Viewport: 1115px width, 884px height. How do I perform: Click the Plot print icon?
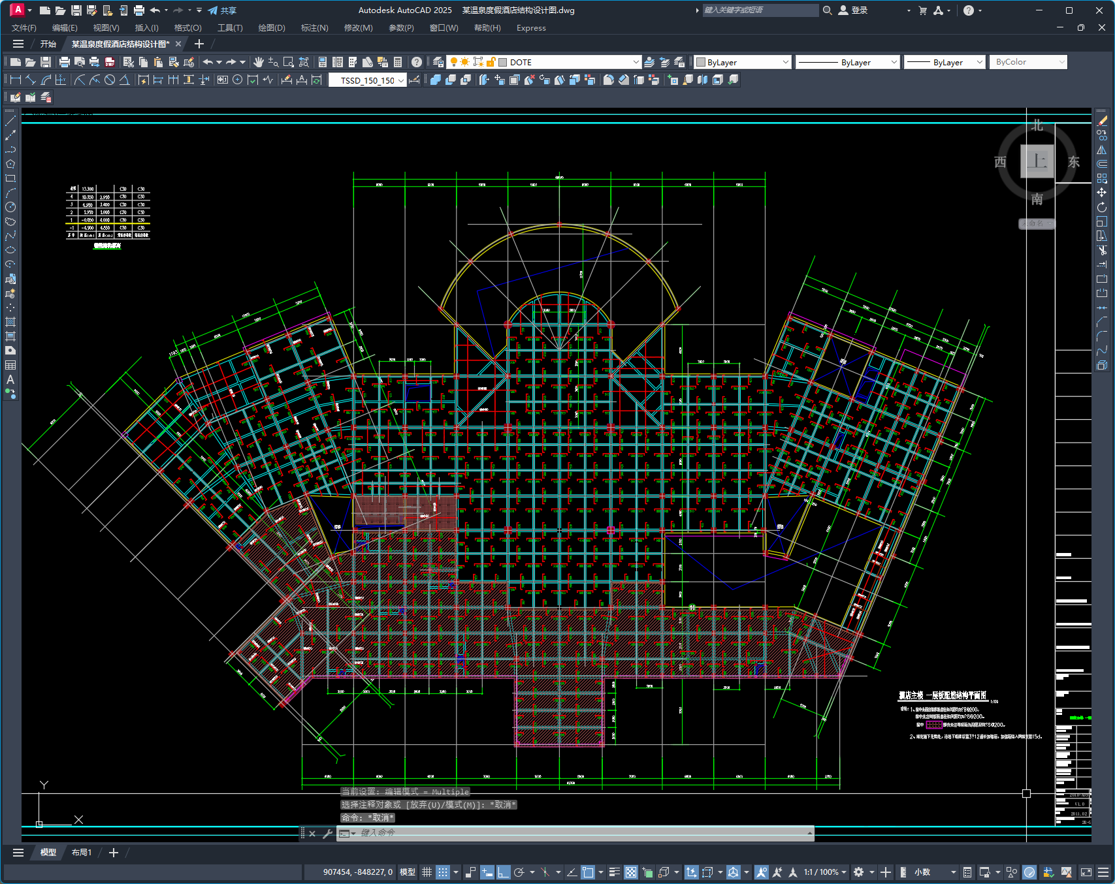(x=64, y=62)
